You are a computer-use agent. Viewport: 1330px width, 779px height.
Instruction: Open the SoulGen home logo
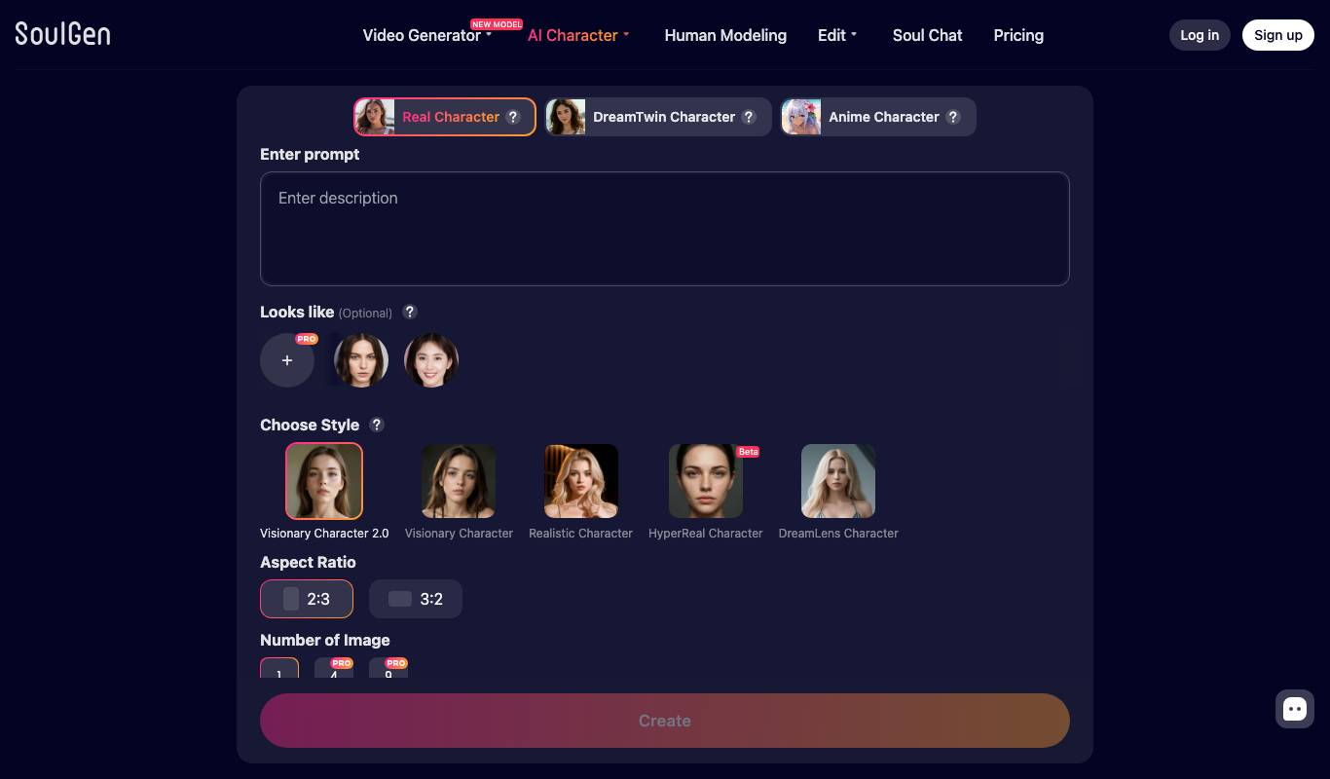click(62, 34)
